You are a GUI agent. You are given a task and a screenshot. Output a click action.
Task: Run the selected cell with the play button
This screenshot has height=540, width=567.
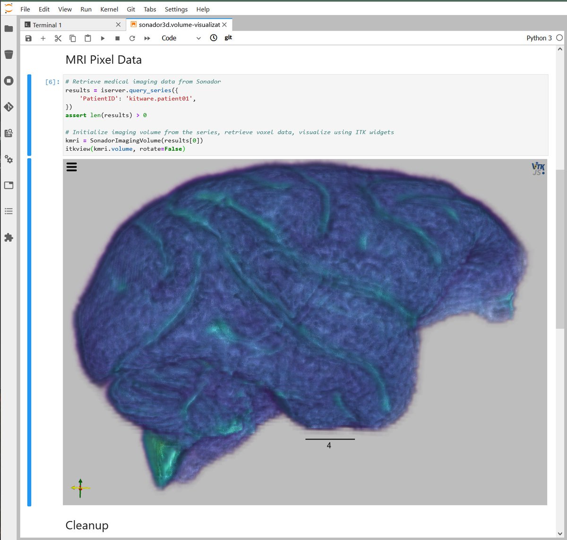pyautogui.click(x=103, y=38)
